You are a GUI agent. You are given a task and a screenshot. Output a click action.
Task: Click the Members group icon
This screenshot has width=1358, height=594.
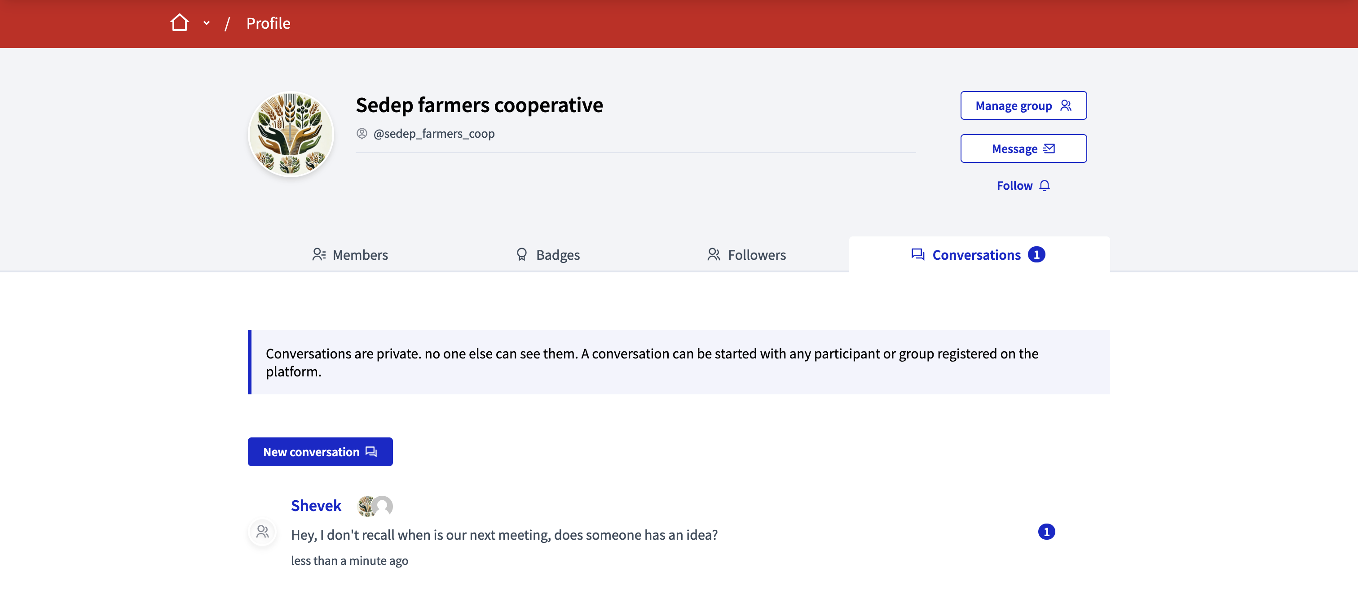pyautogui.click(x=319, y=253)
